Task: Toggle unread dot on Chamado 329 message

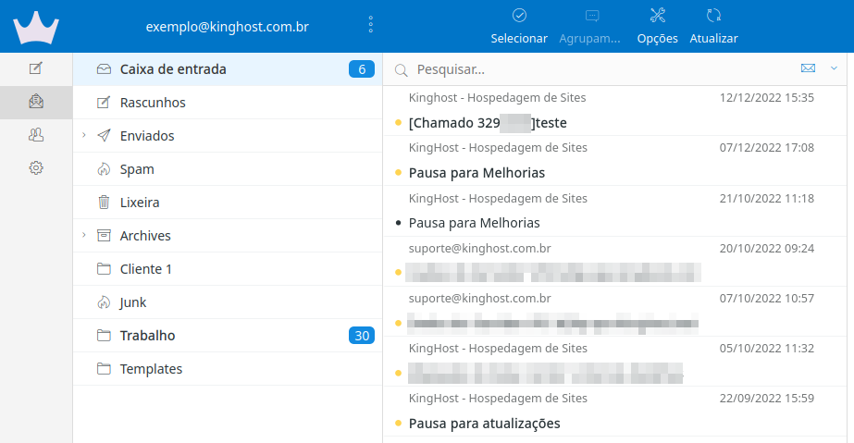Action: point(398,123)
